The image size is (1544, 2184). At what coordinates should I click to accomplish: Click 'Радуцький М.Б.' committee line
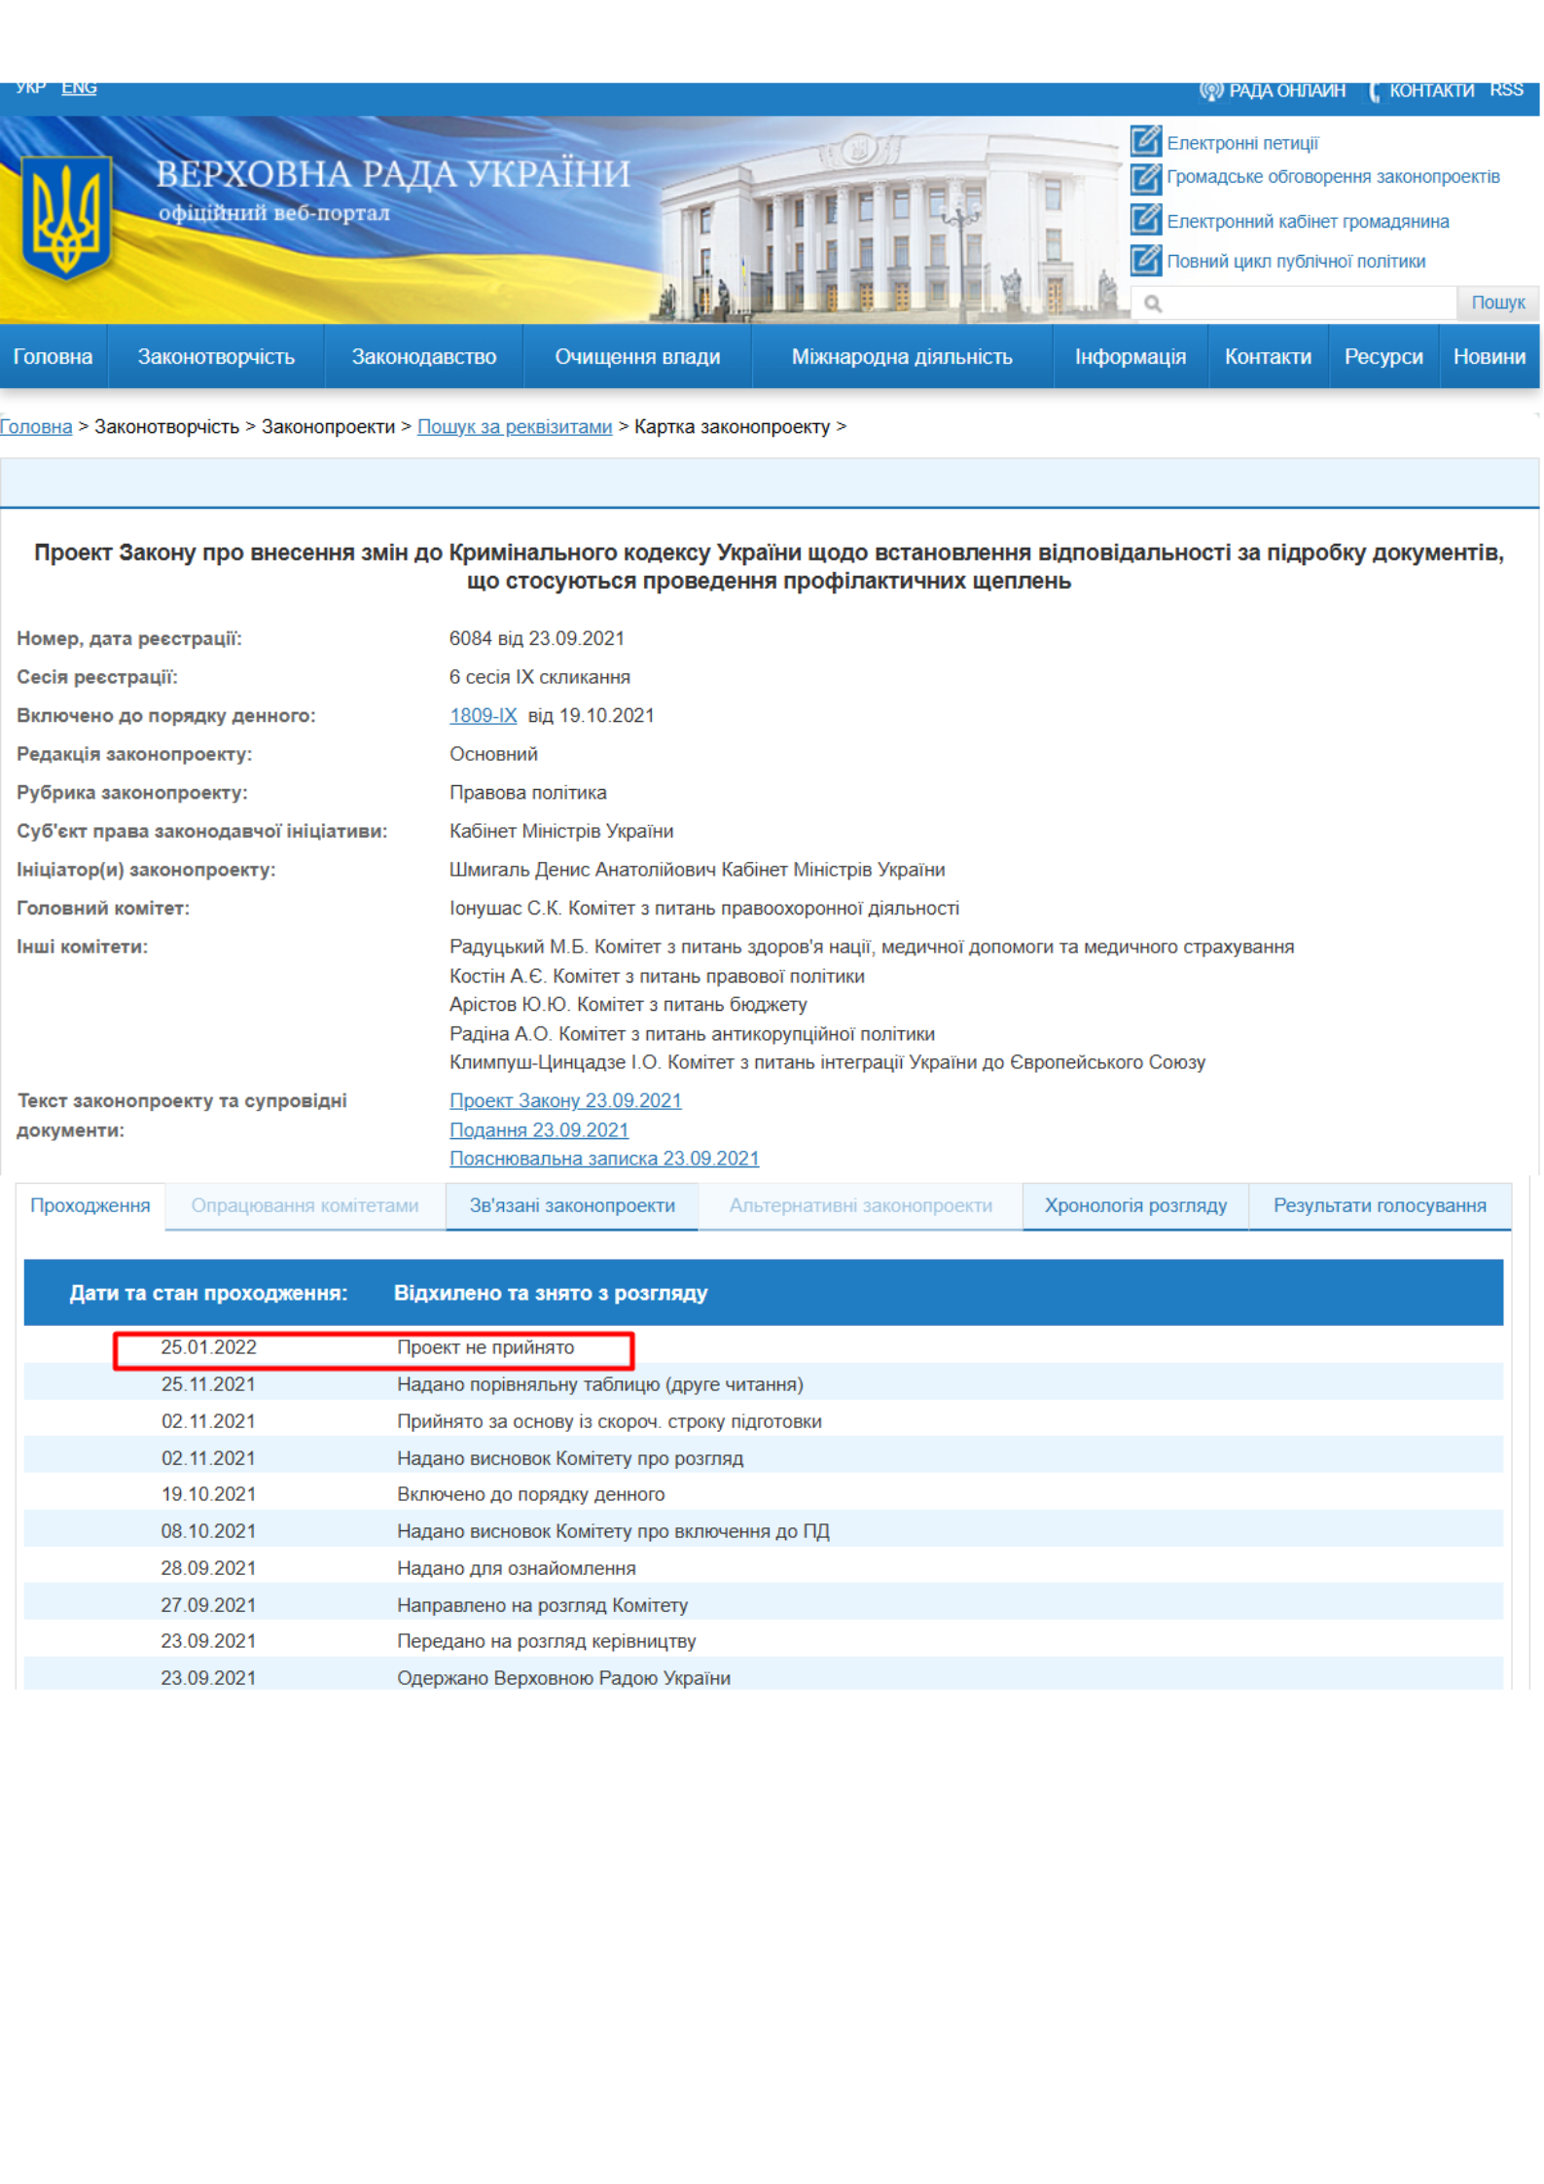pos(872,948)
